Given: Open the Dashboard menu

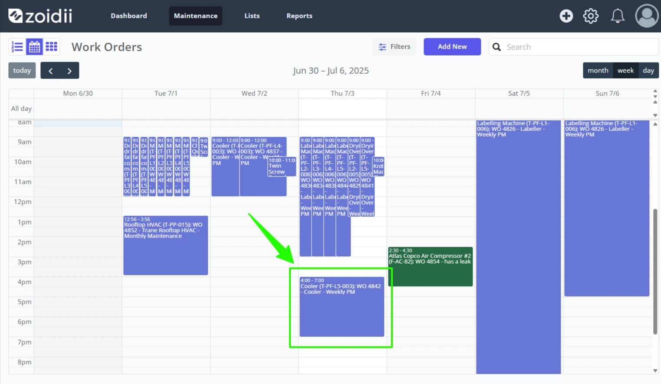Looking at the screenshot, I should (x=129, y=16).
